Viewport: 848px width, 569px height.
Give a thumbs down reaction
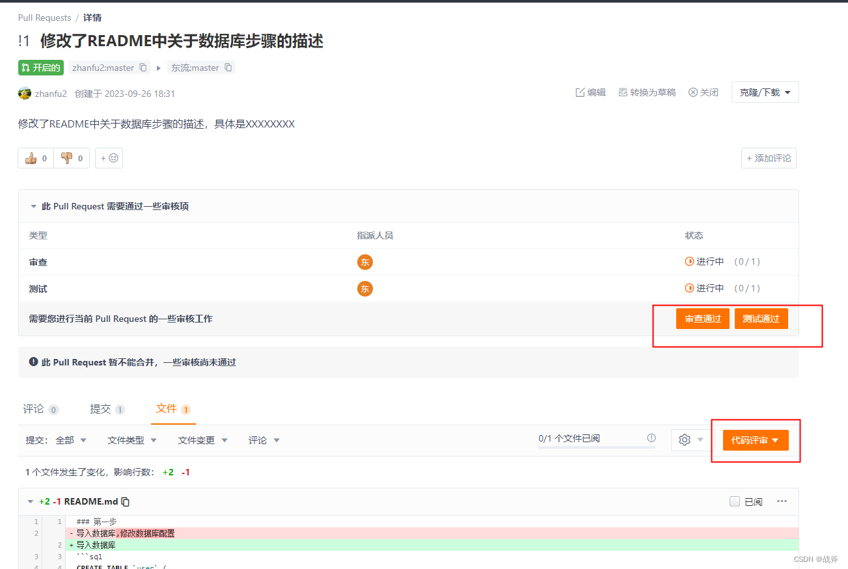coord(72,158)
